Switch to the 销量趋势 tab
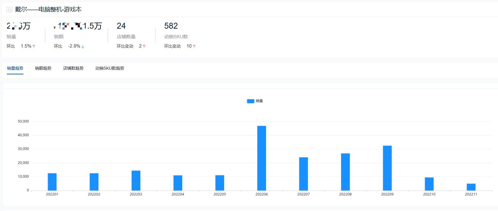Image resolution: width=498 pixels, height=211 pixels. point(15,68)
